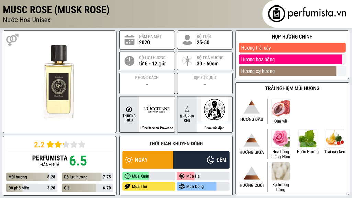Open the Hoa hồng tháng Năm rose image

click(280, 138)
